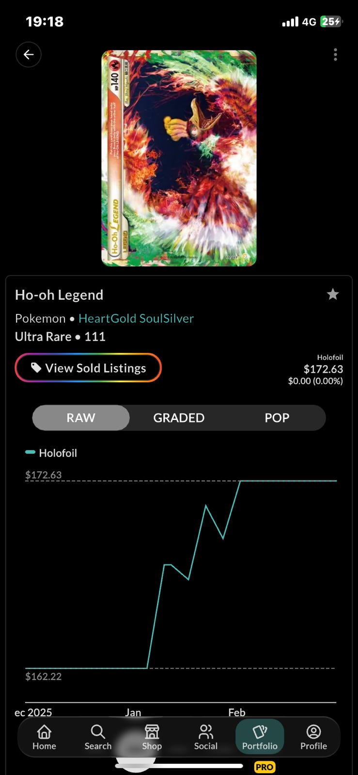Favorite the card with the star icon
The width and height of the screenshot is (358, 775).
tap(332, 294)
